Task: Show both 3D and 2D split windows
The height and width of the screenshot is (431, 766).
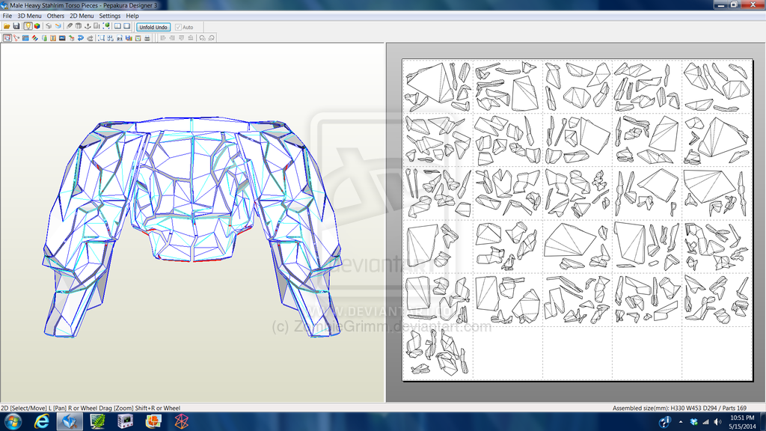Action: pyautogui.click(x=117, y=26)
